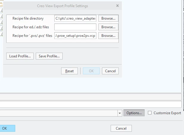
Task: Click the empty ed./.edz recipe field
Action: pyautogui.click(x=75, y=27)
